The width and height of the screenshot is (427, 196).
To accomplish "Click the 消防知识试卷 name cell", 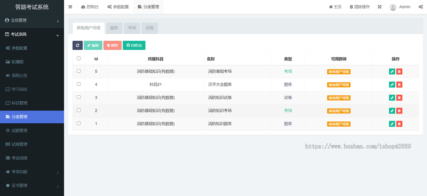I will pyautogui.click(x=220, y=97).
